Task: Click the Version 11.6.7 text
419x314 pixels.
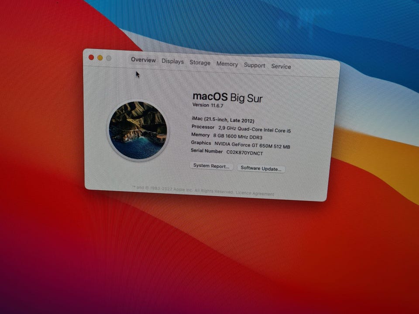Action: (208, 105)
